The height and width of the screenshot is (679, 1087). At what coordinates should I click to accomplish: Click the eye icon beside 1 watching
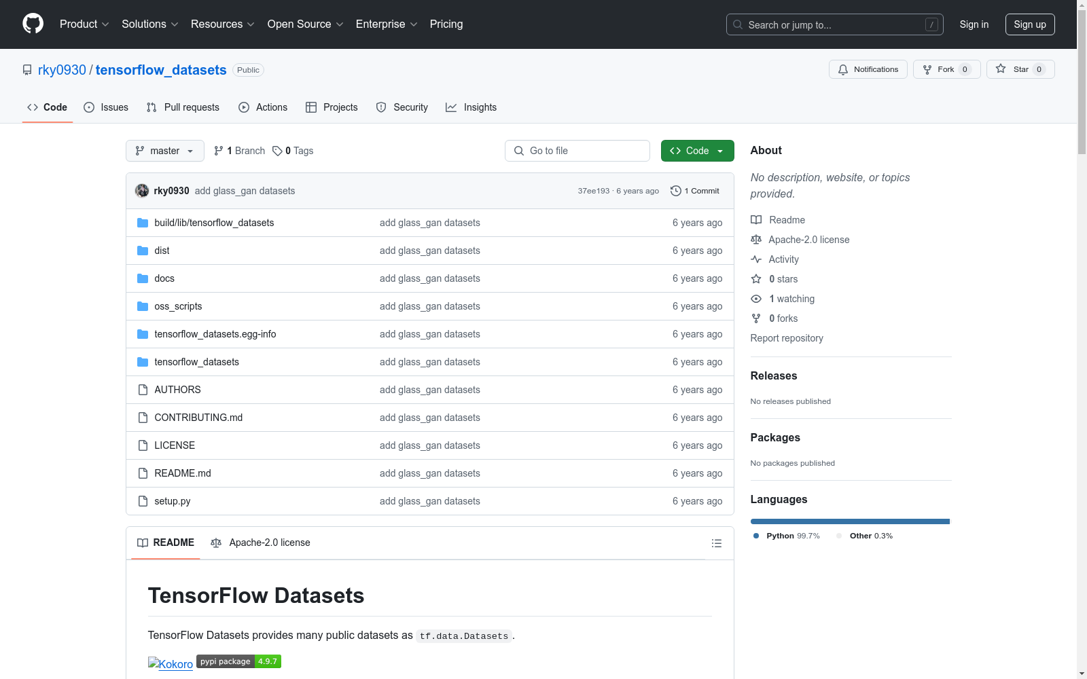pos(756,299)
